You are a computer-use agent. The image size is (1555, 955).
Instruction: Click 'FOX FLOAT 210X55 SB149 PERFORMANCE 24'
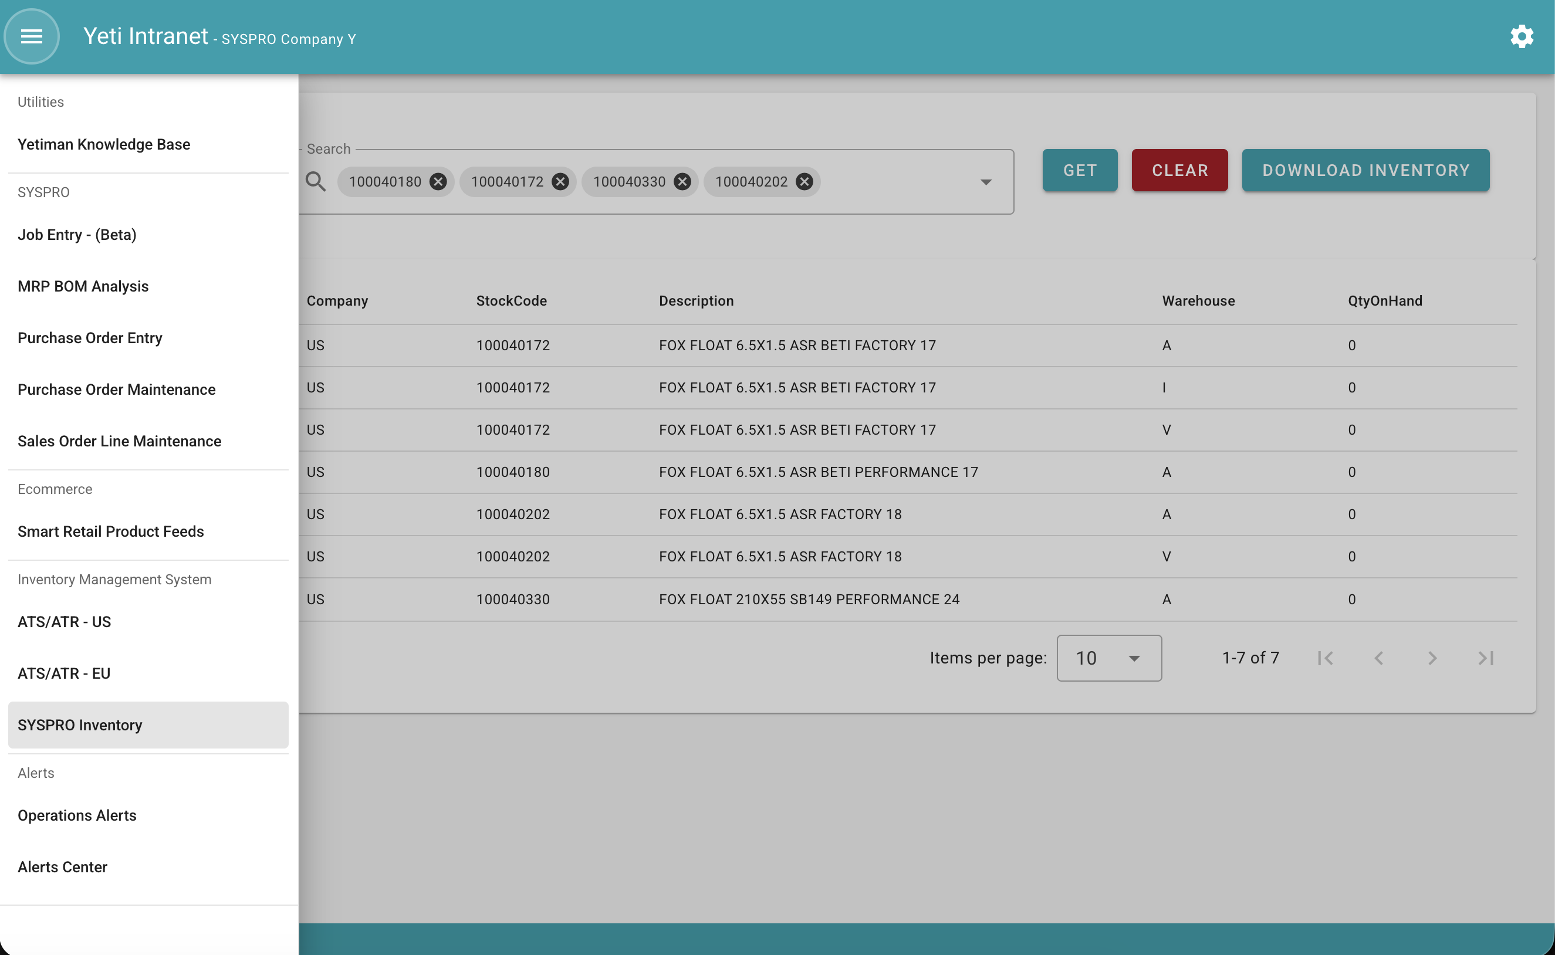coord(809,600)
